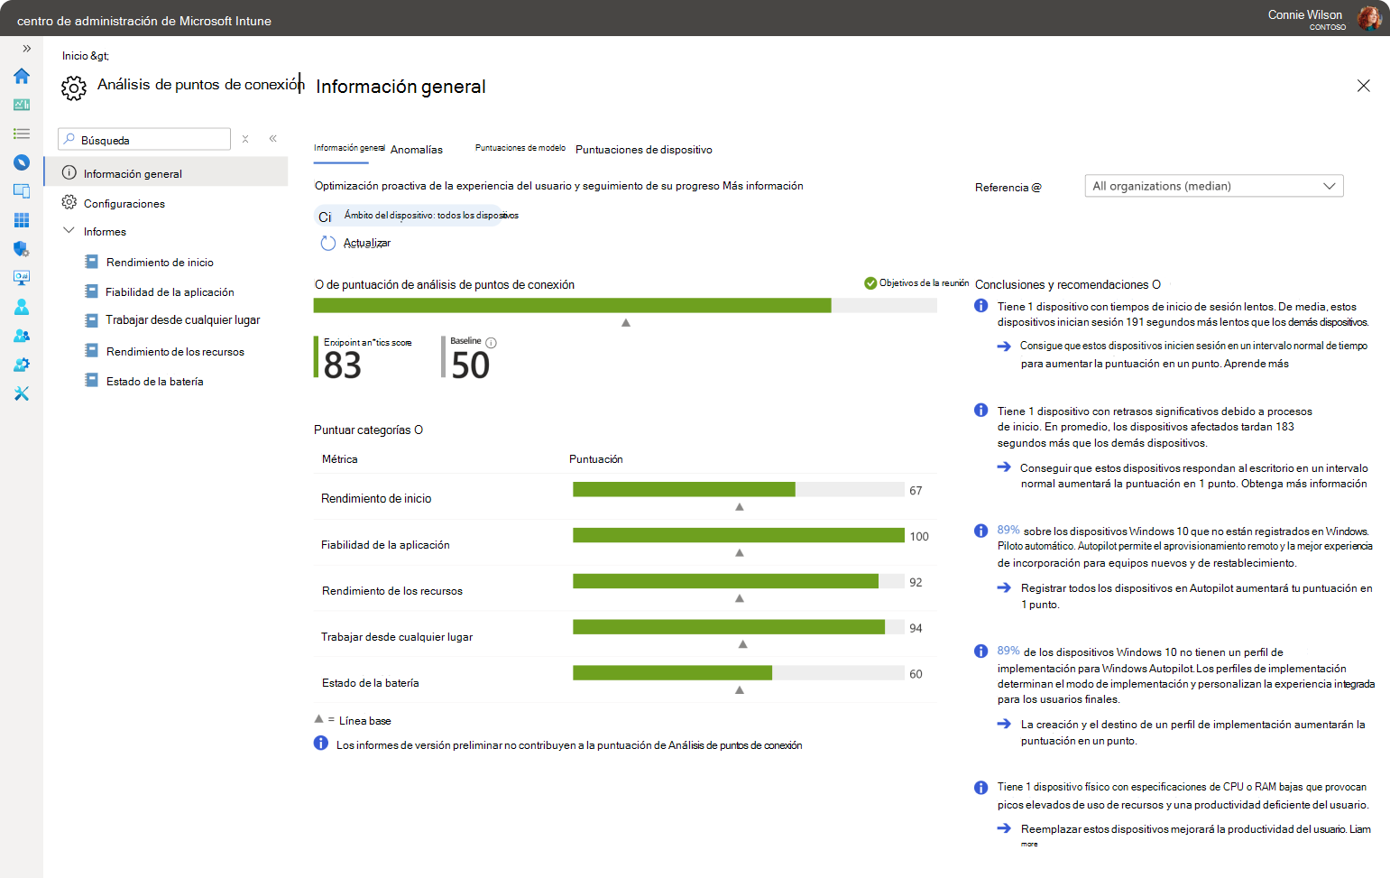Open the Puntuaciones de dispositivo tab
The width and height of the screenshot is (1390, 878).
[643, 149]
